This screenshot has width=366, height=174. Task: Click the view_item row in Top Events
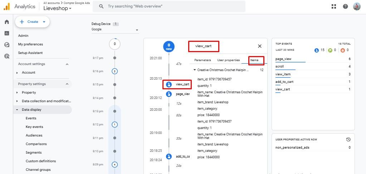click(313, 74)
